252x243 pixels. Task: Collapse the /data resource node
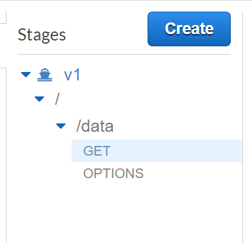click(61, 126)
